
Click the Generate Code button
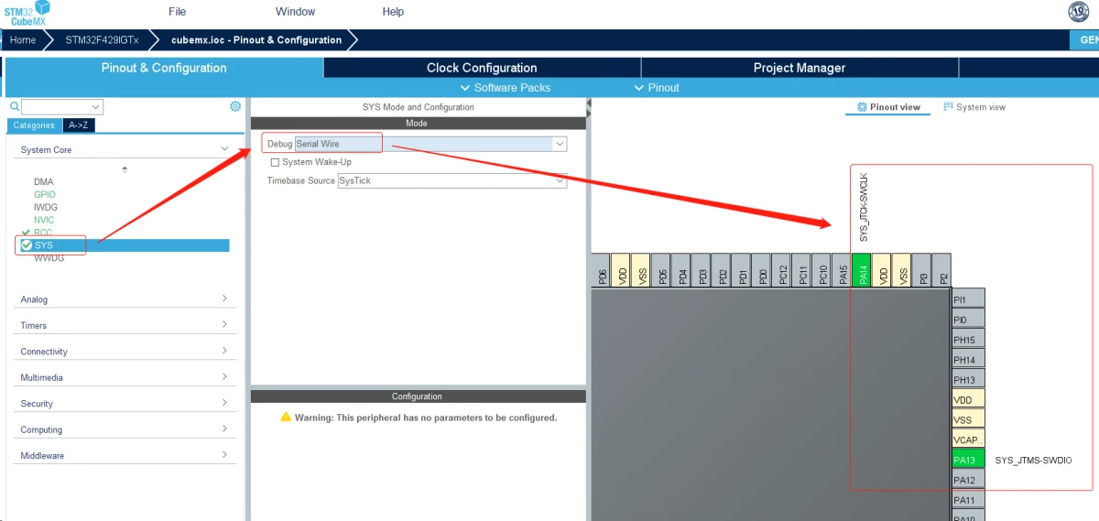point(1084,40)
